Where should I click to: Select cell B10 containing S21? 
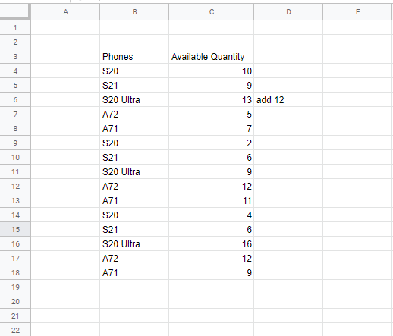[134, 157]
